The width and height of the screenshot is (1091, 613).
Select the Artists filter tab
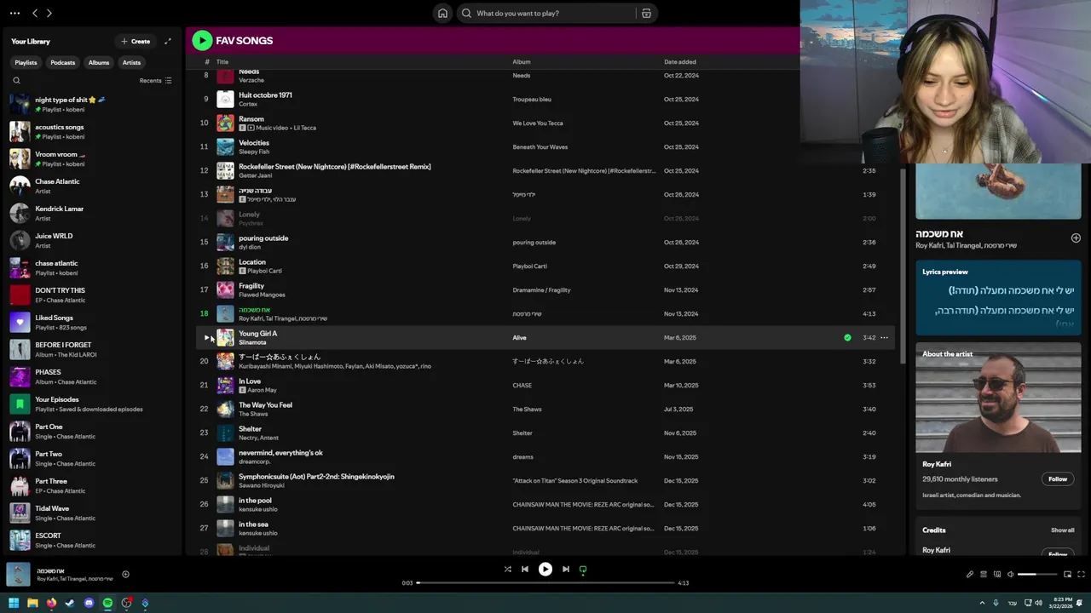tap(131, 62)
